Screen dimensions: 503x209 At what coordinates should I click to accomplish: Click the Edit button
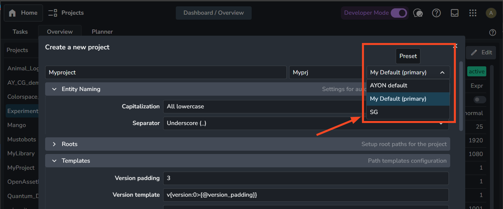pyautogui.click(x=481, y=52)
